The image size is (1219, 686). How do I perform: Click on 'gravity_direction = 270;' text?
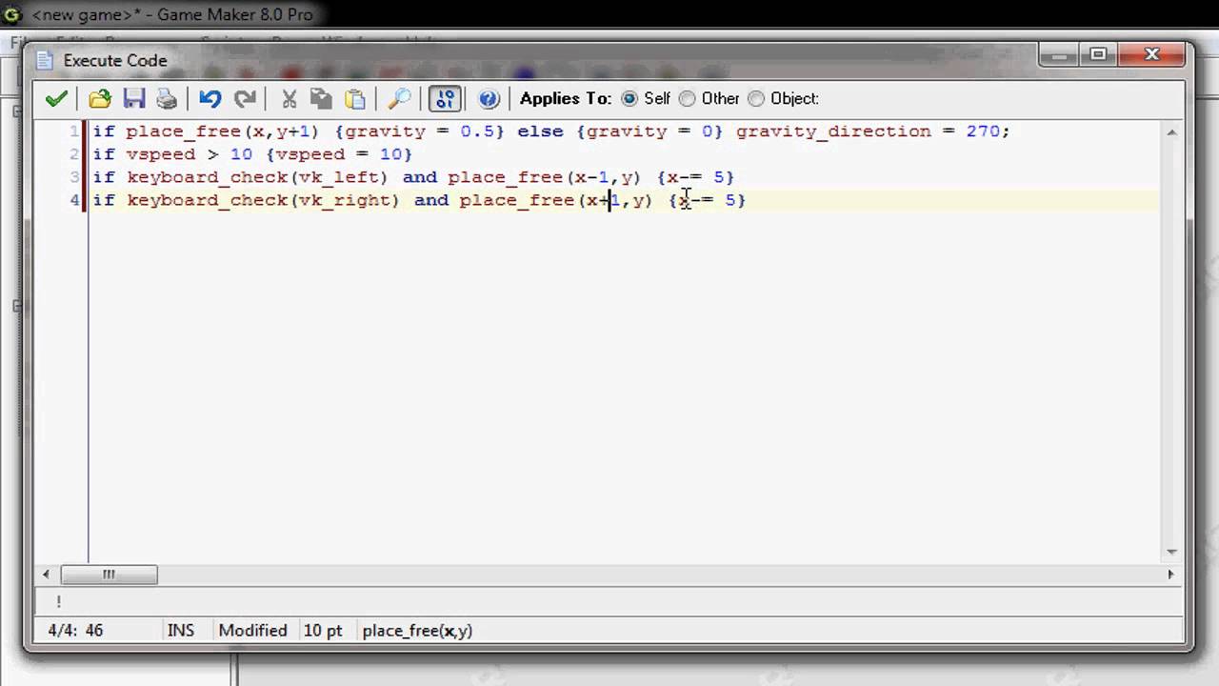872,131
